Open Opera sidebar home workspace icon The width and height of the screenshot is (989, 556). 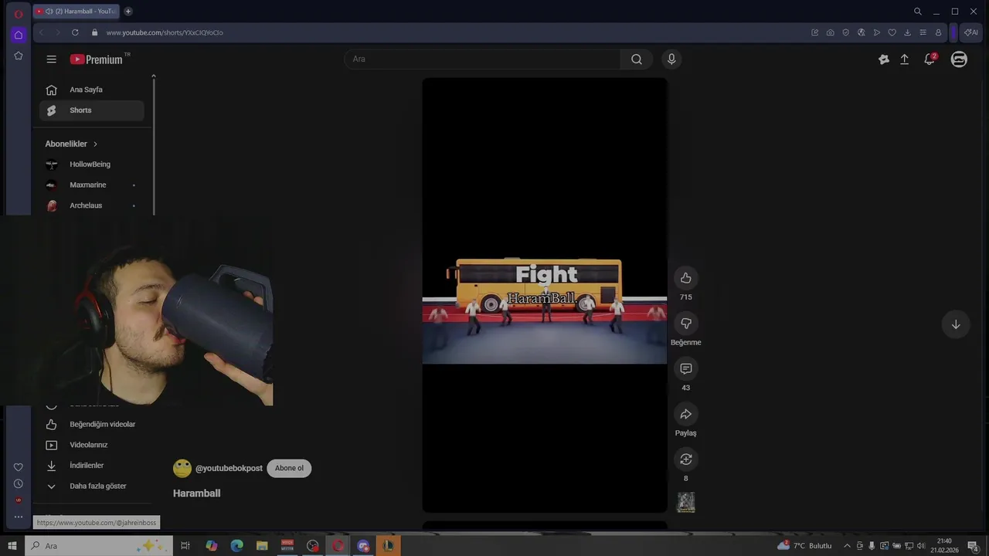tap(19, 35)
